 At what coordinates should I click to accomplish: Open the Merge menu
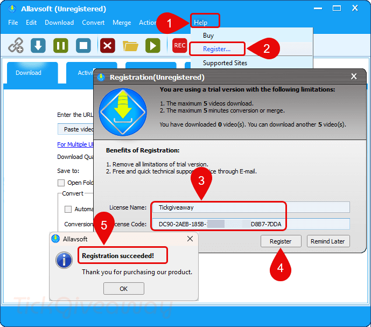tap(122, 23)
